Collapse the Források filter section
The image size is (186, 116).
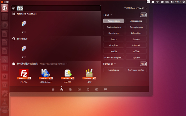[x=109, y=64]
